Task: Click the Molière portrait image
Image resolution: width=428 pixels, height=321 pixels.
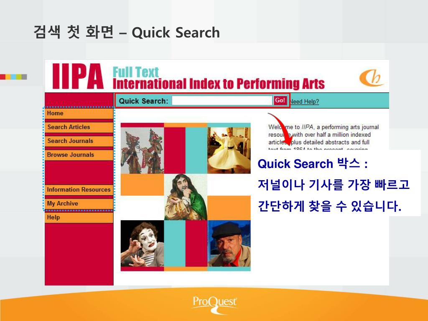Action: click(x=186, y=197)
